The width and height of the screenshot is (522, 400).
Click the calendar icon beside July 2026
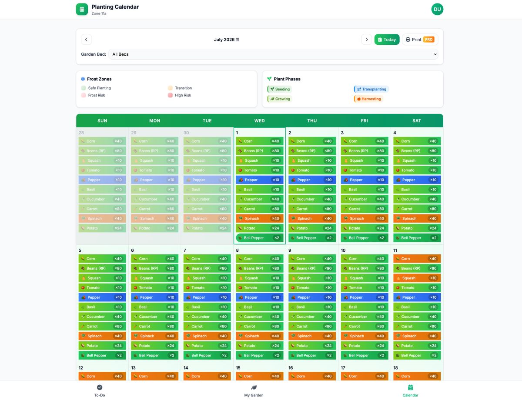tap(237, 40)
